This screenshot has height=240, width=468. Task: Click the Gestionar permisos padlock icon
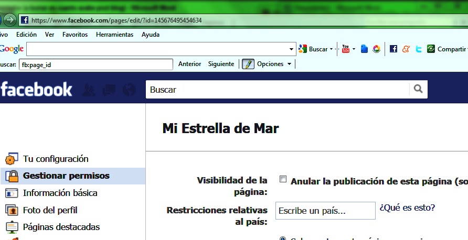point(12,176)
